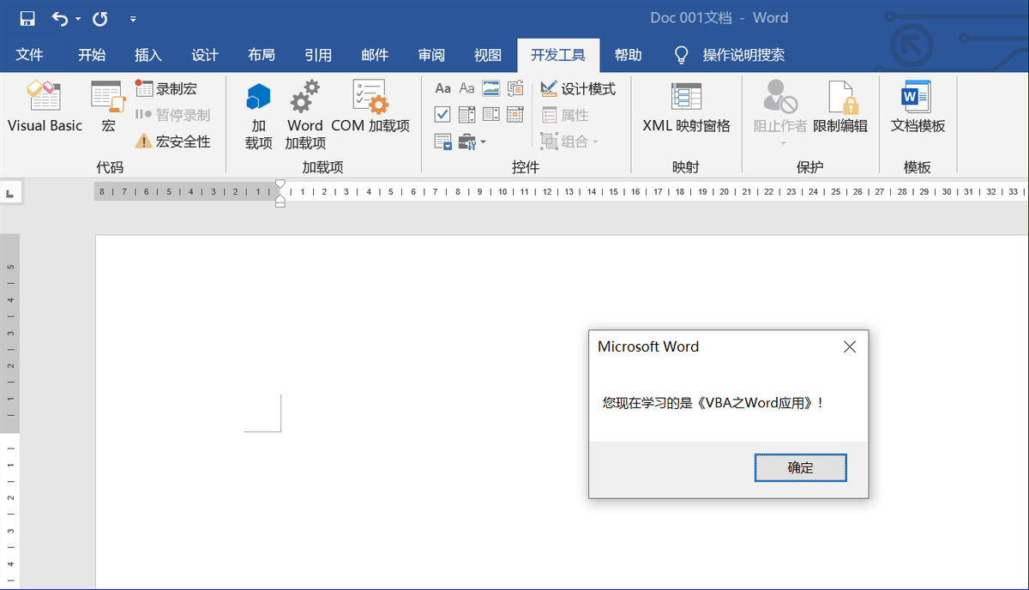Viewport: 1029px width, 590px height.
Task: Toggle 设计模式 design mode
Action: 578,88
